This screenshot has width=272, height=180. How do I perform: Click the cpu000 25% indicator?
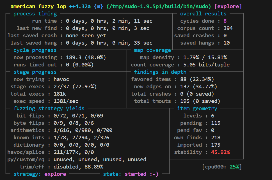(222, 167)
